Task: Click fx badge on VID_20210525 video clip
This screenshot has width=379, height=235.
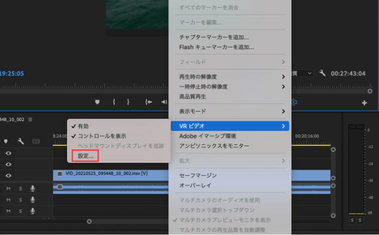Action: 60,174
